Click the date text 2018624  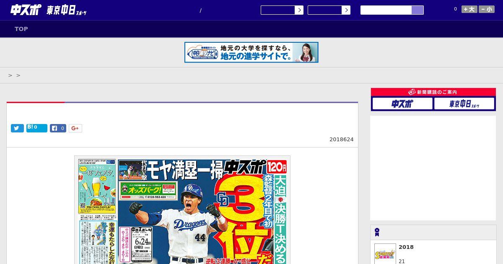[342, 139]
